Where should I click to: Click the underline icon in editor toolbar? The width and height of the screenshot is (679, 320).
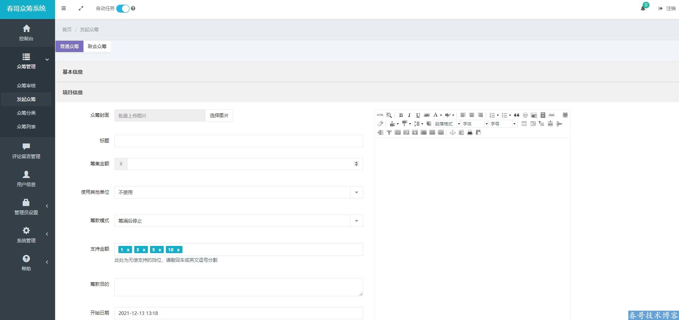(x=418, y=115)
